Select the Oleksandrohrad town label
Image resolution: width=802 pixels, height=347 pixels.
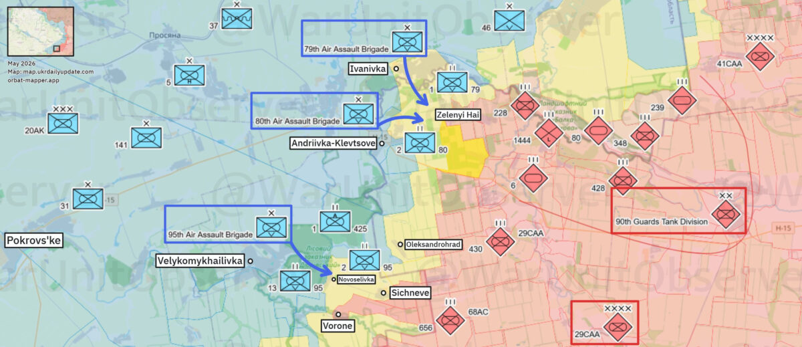click(x=434, y=245)
